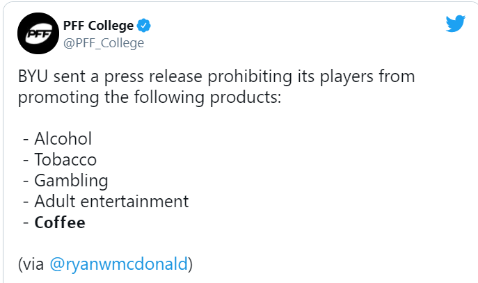This screenshot has width=478, height=283.
Task: Select the 'Adult entertainment' list item
Action: [106, 202]
